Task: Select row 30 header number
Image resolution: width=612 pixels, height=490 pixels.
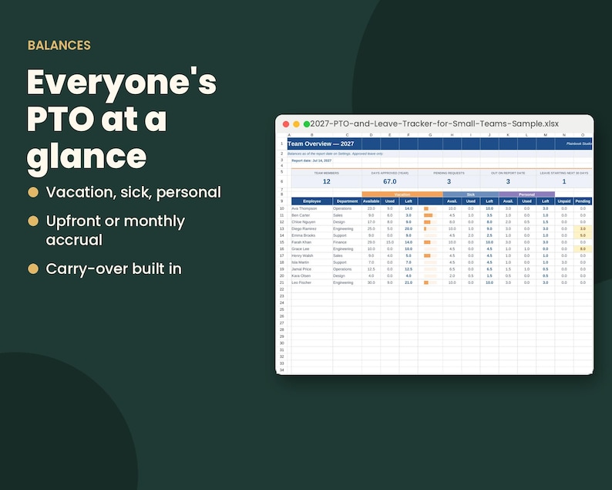Action: click(x=282, y=343)
